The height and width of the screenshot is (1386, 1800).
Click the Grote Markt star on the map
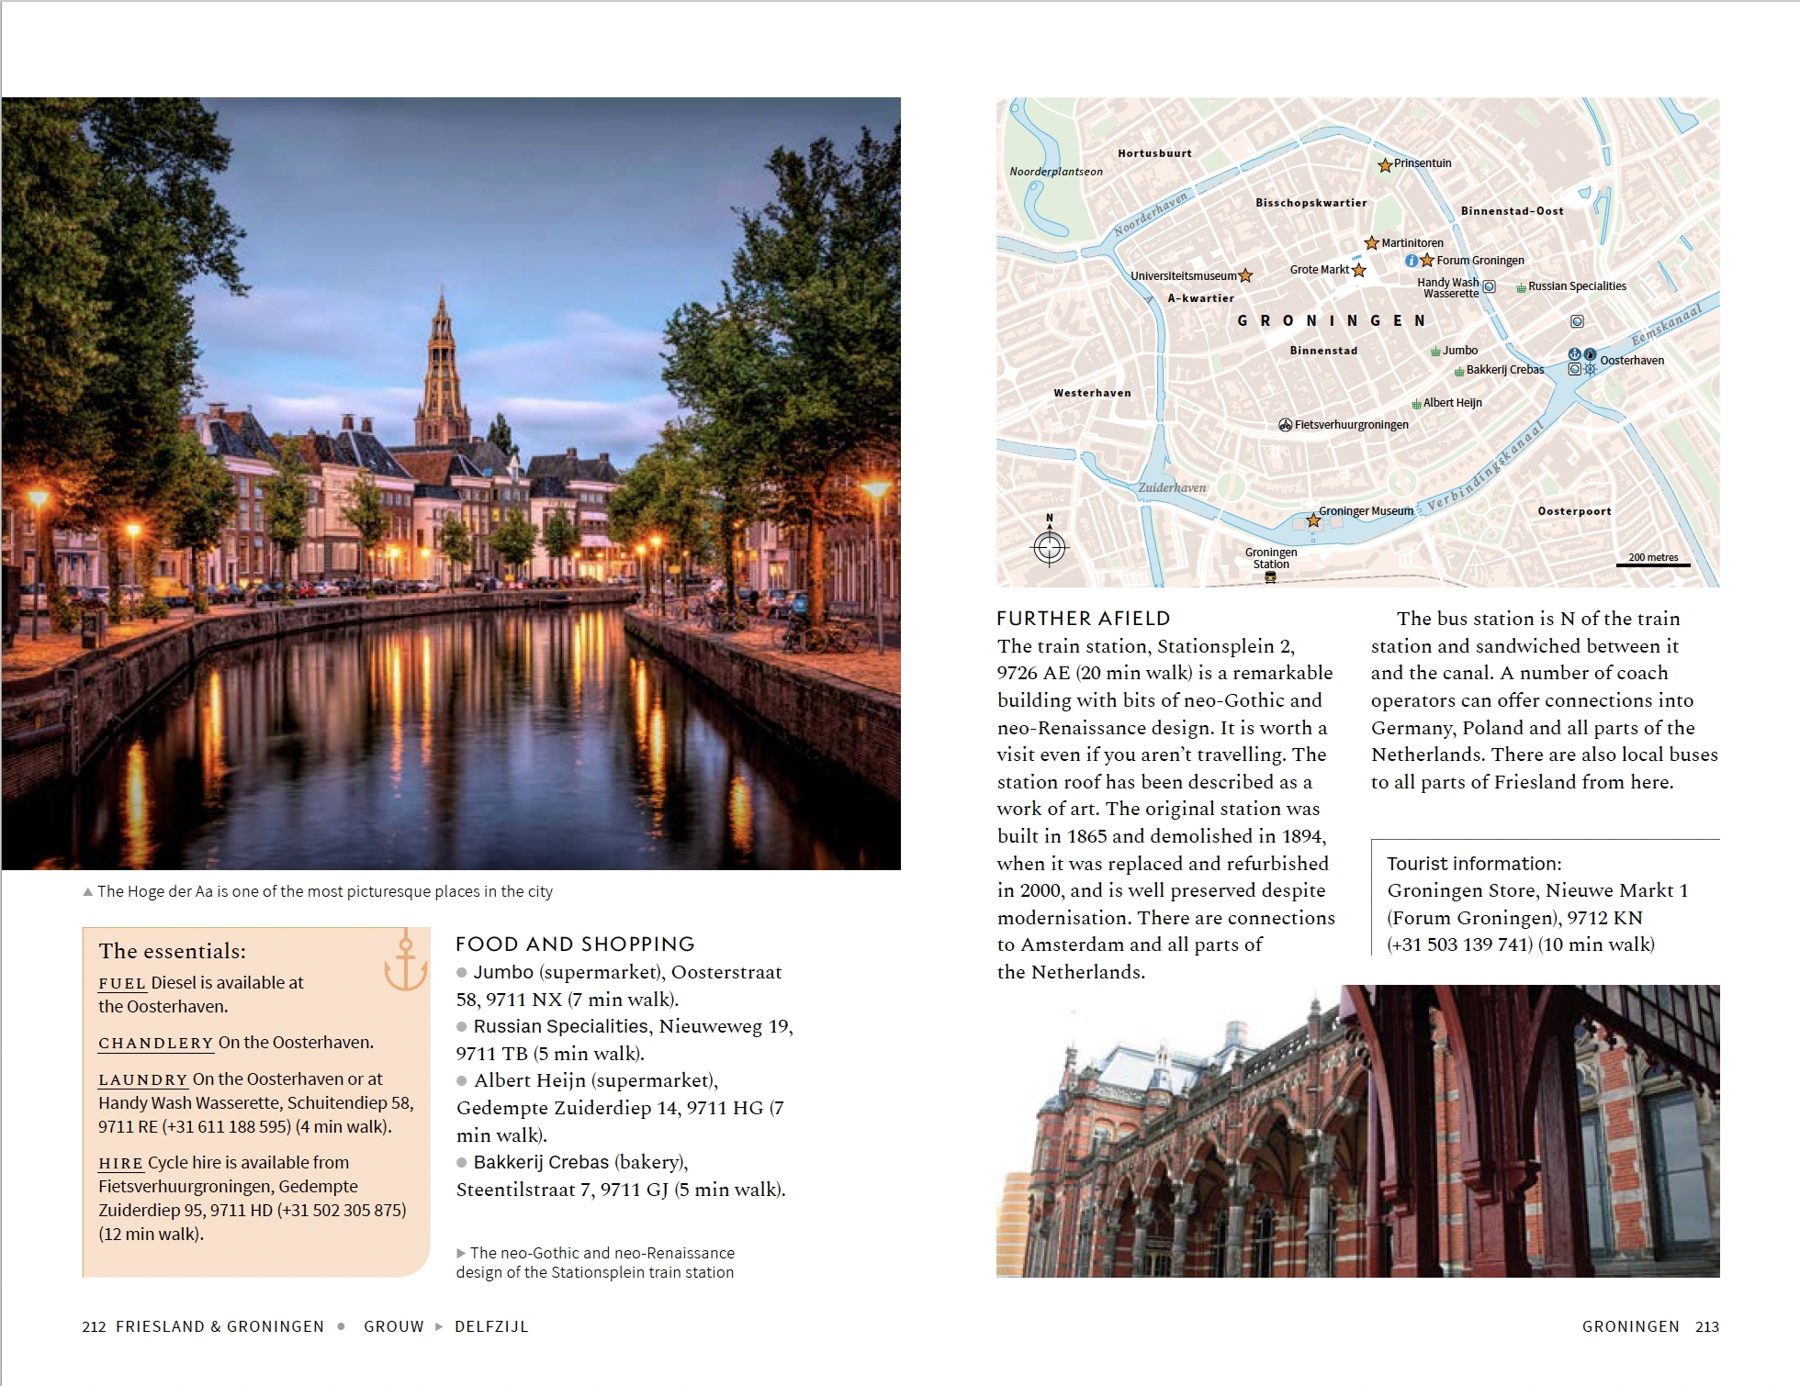pos(1358,273)
